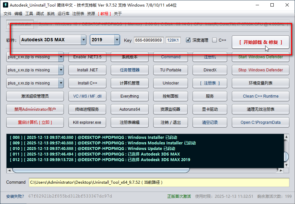
Task: Click Open C:\ProgramData button
Action: click(261, 122)
